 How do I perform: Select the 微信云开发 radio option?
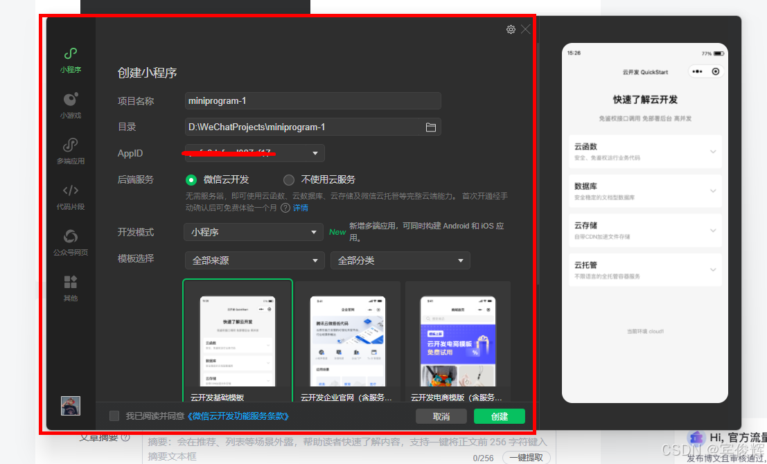191,180
